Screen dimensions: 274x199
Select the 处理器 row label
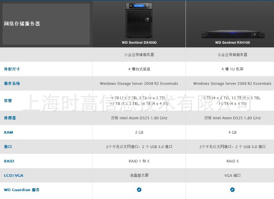10,118
